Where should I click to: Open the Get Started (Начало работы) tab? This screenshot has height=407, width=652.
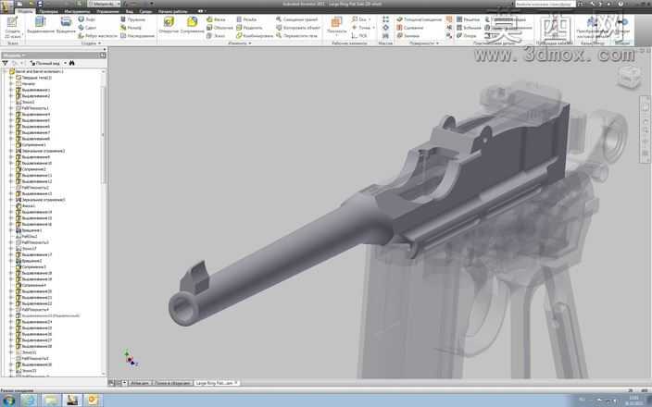click(175, 11)
